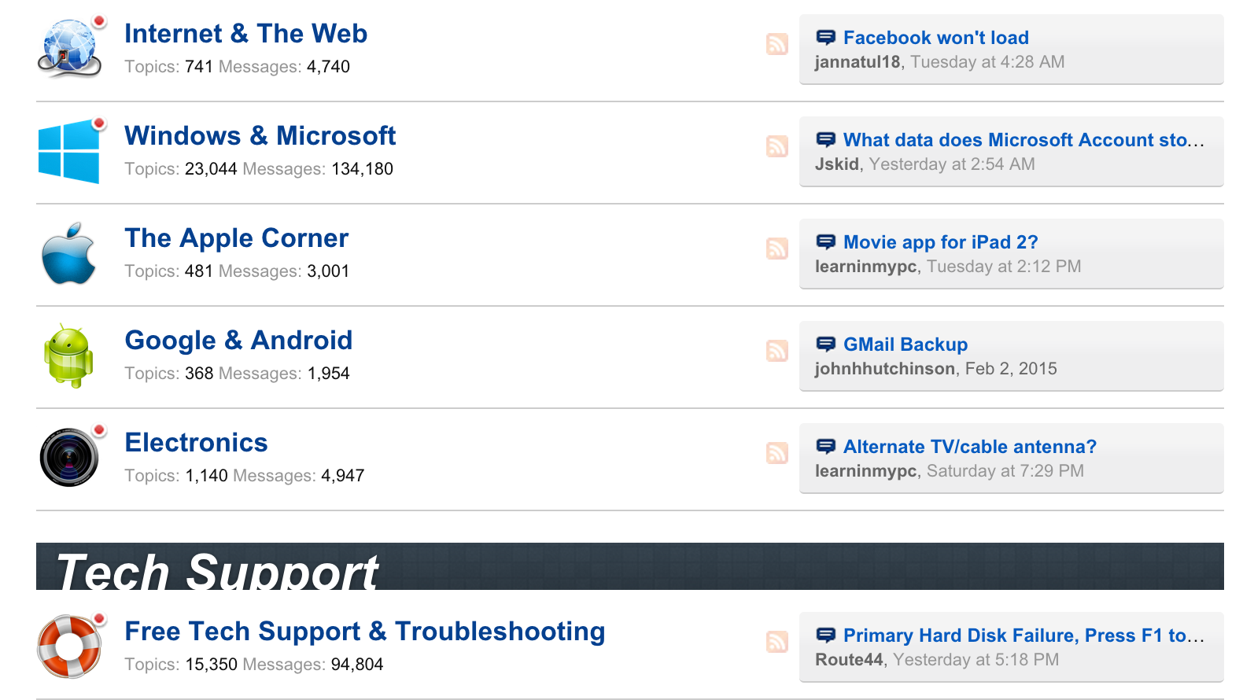Viewport: 1254px width, 700px height.
Task: Open Alternate TV/cable antenna? thread
Action: (969, 447)
